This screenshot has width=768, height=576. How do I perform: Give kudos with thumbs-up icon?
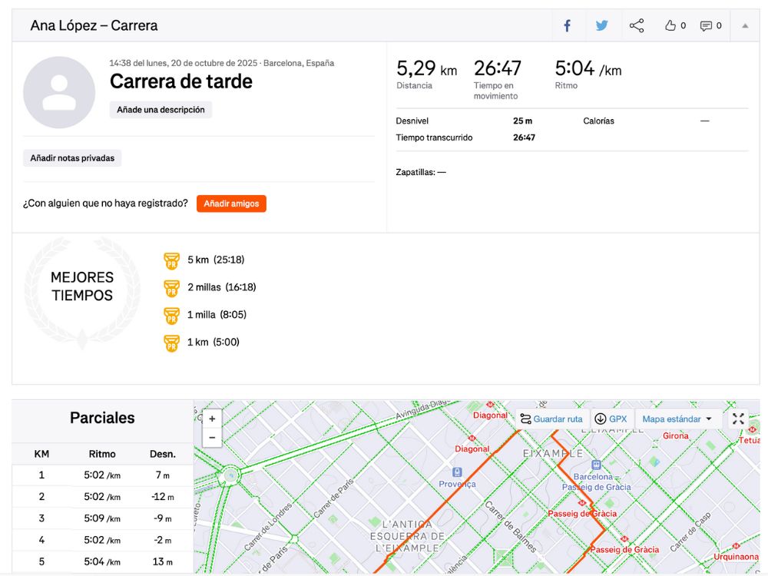click(x=670, y=25)
